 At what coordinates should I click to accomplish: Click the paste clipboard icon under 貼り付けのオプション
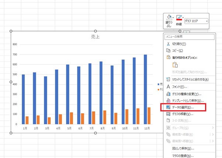pyautogui.click(x=175, y=65)
